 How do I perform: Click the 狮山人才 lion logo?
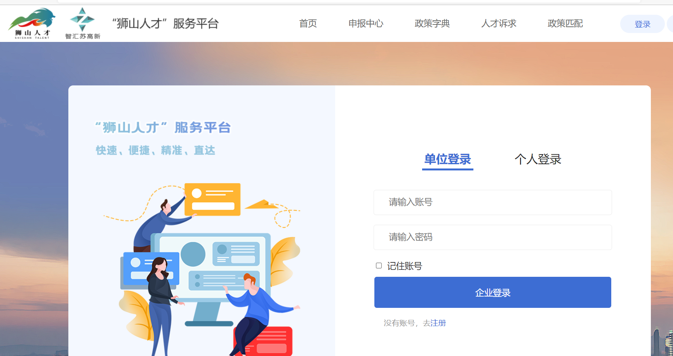tap(32, 24)
